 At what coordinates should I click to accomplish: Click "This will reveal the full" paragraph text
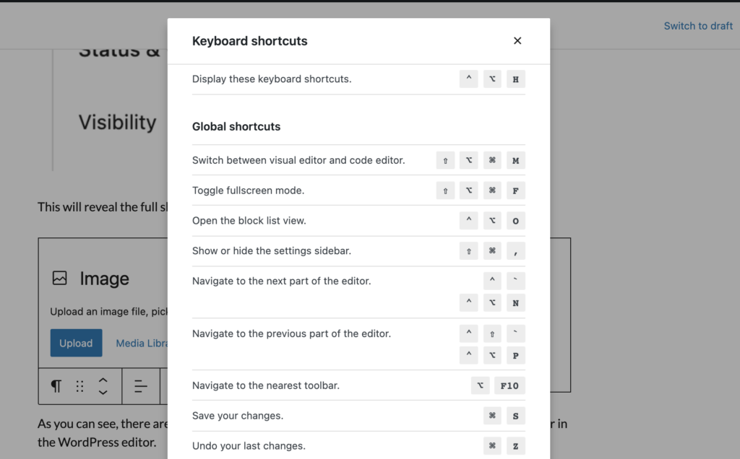[x=103, y=207]
